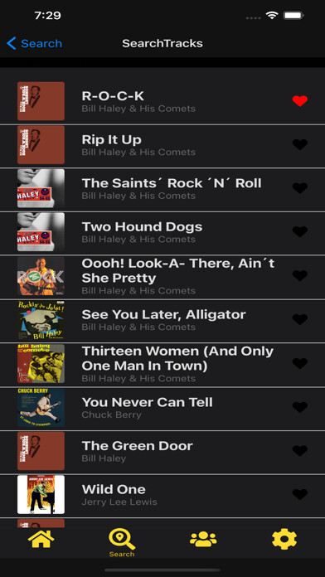Favorite the Rip It Up track
This screenshot has height=577, width=325.
pos(299,144)
